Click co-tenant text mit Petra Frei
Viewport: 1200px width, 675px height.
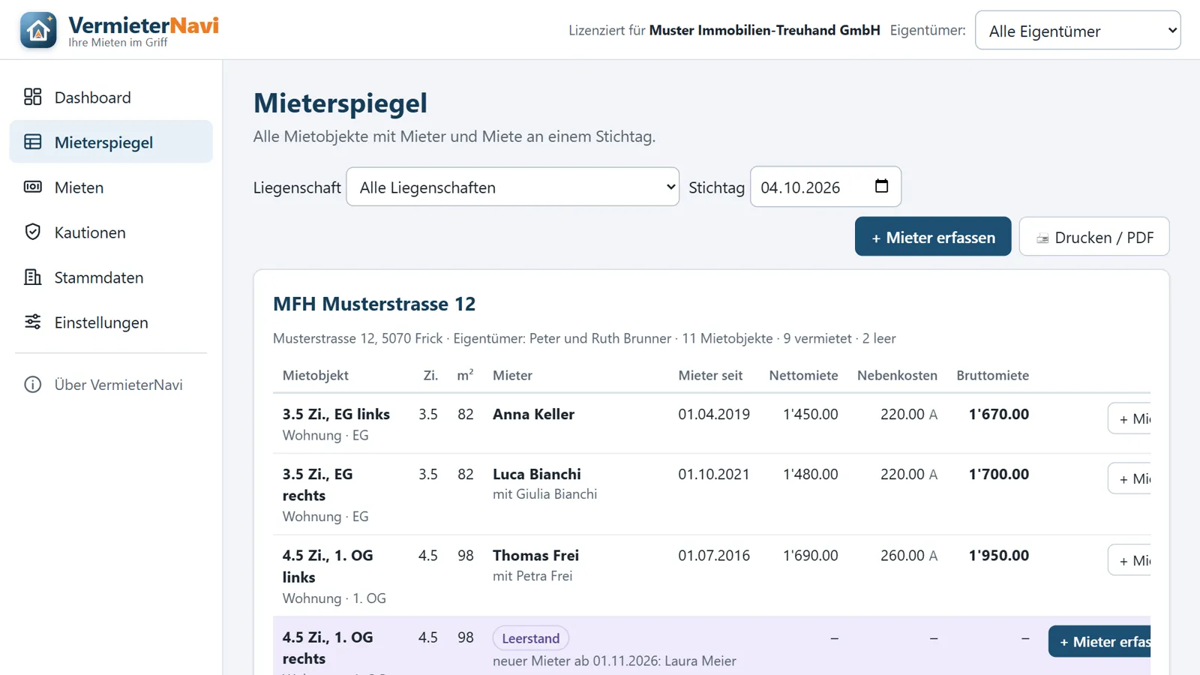[532, 576]
